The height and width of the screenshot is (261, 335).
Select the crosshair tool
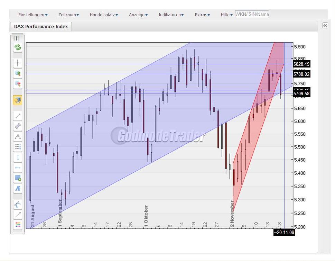[x=17, y=63]
